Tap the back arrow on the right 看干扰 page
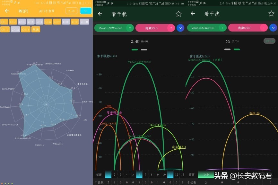 tap(193, 14)
